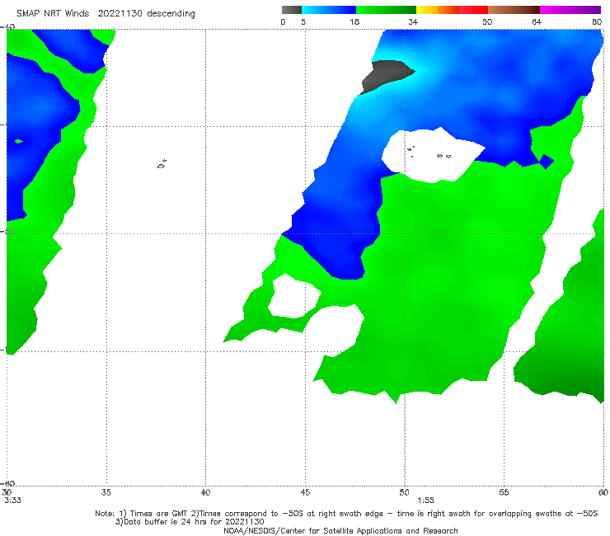
Task: Click the brown 50-64 color bar segment
Action: 514,10
